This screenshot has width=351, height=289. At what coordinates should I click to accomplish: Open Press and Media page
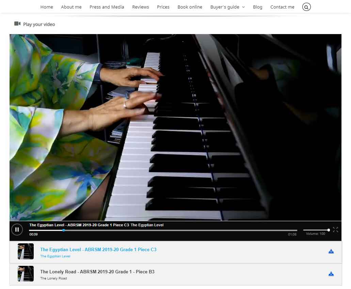pos(107,7)
